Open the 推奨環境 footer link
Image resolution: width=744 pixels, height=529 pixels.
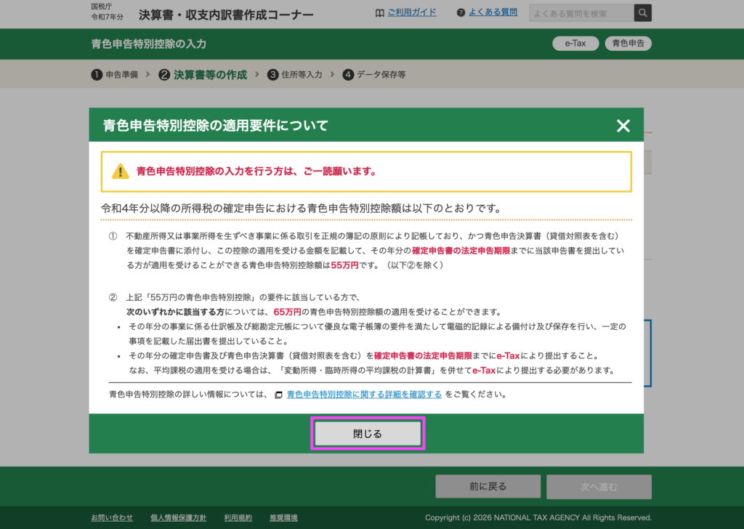coord(283,517)
